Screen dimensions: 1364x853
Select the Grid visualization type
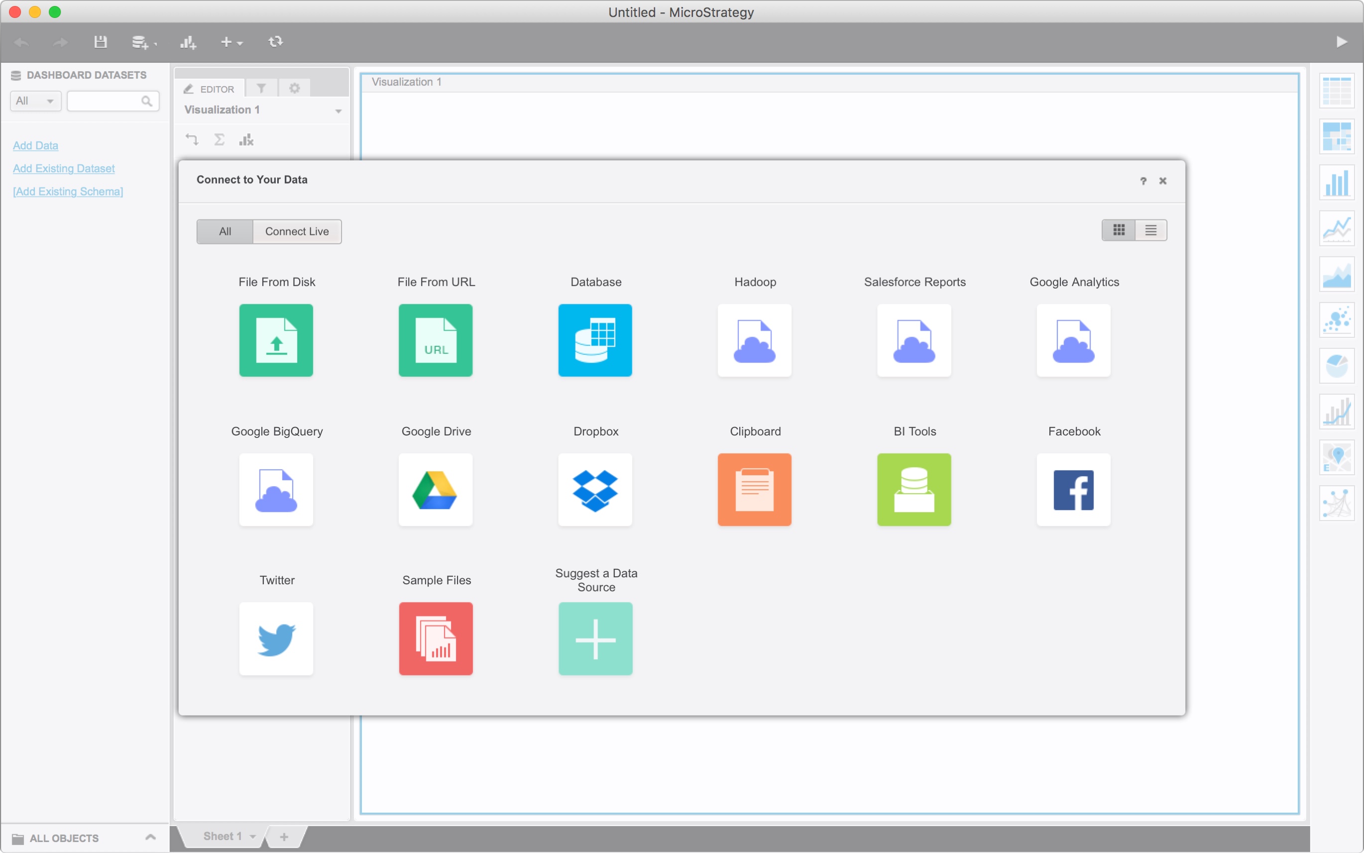pyautogui.click(x=1336, y=91)
